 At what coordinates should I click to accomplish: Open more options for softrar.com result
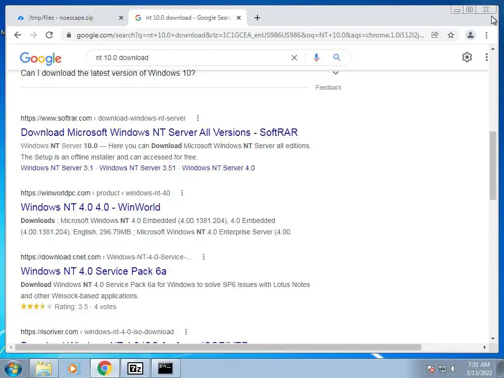coord(198,118)
